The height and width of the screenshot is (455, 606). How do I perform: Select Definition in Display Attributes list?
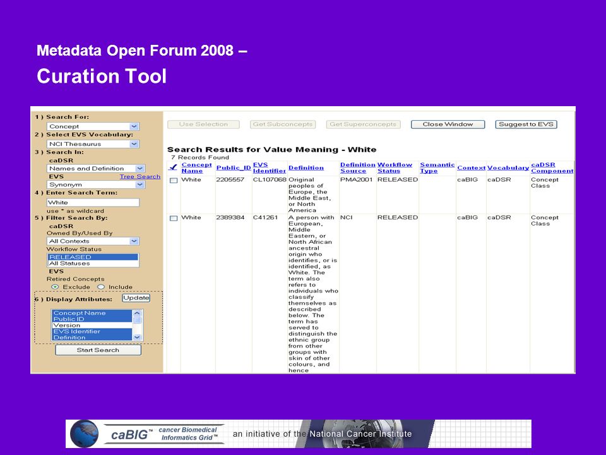[x=92, y=337]
